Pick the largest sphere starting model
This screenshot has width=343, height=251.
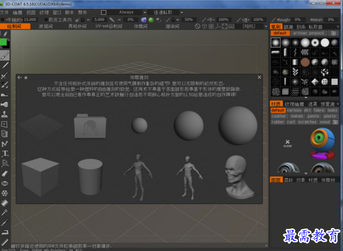[x=237, y=126]
